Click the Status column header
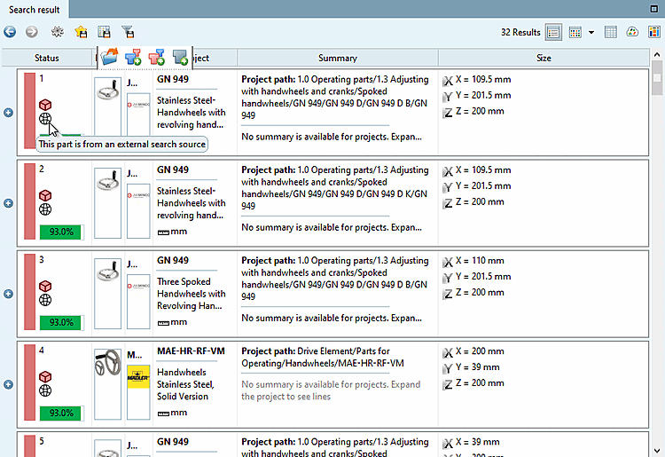 tap(47, 58)
